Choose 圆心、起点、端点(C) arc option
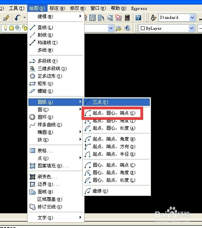 (117, 165)
